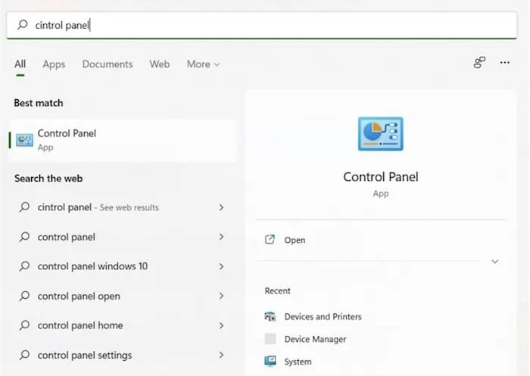Click search icon beside 'control panel open'

click(24, 296)
